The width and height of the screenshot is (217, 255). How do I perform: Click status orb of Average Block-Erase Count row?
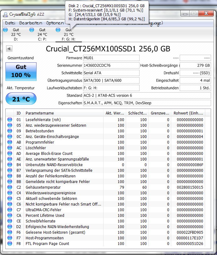[10, 153]
